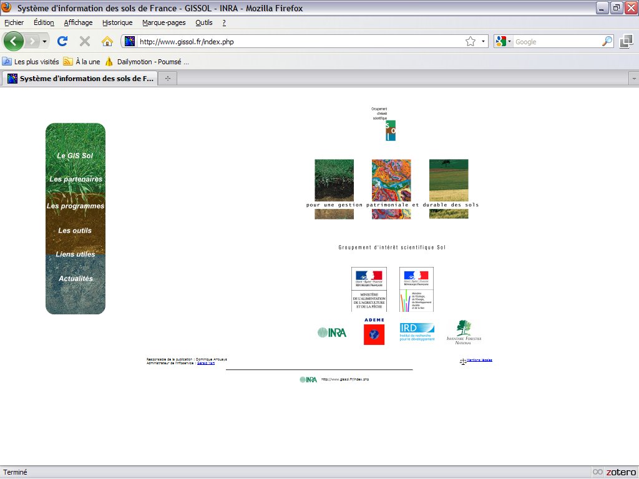Click the ADEME partner logo
Screen dimensions: 639x479
pyautogui.click(x=374, y=331)
